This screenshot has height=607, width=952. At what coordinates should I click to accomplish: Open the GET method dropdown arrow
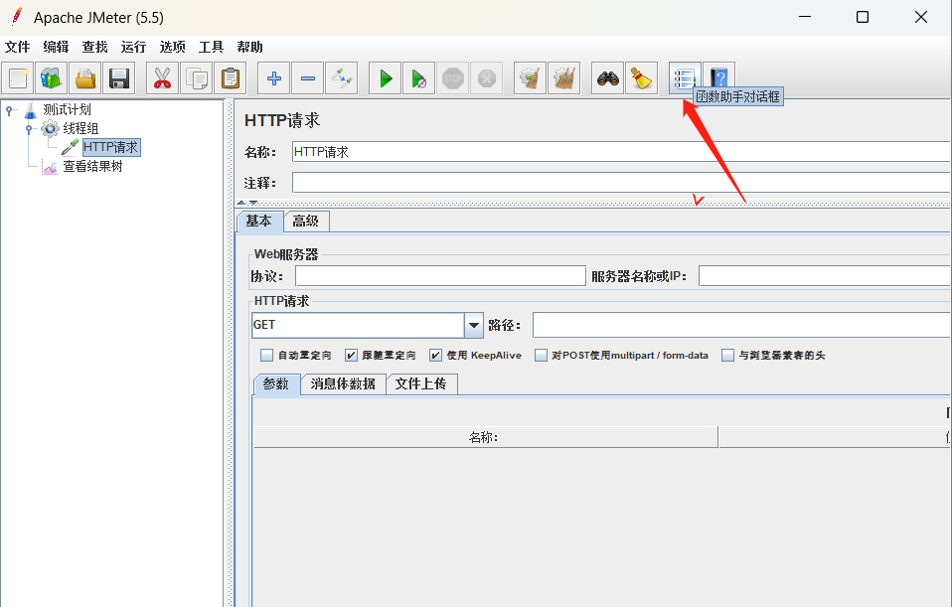tap(474, 325)
